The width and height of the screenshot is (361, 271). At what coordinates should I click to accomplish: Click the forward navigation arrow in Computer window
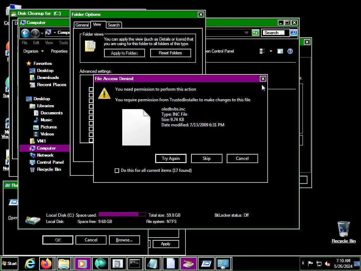pyautogui.click(x=35, y=34)
